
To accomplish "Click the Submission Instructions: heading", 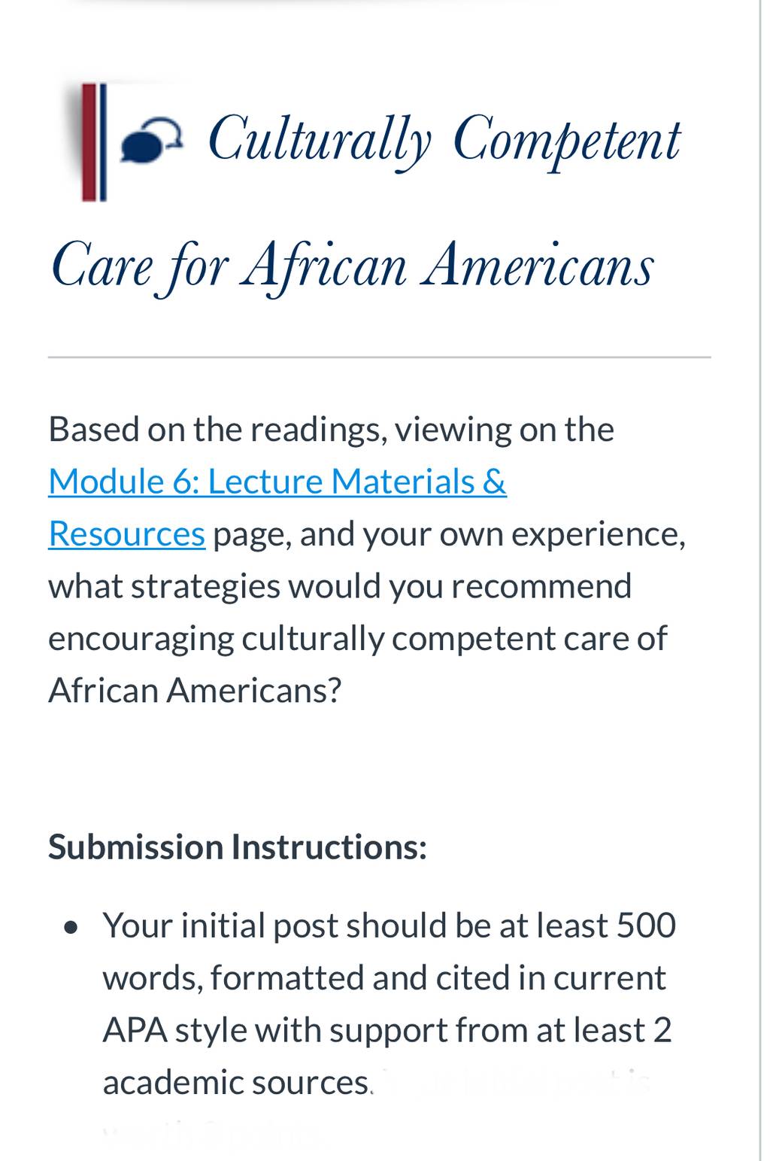I will click(238, 846).
